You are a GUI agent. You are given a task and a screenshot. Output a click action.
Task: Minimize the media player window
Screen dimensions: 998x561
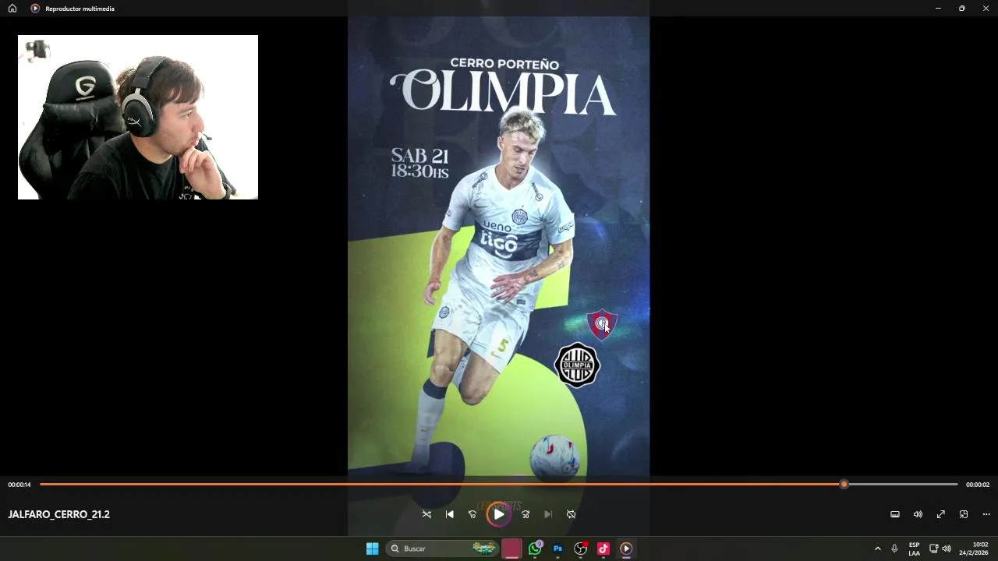point(938,9)
